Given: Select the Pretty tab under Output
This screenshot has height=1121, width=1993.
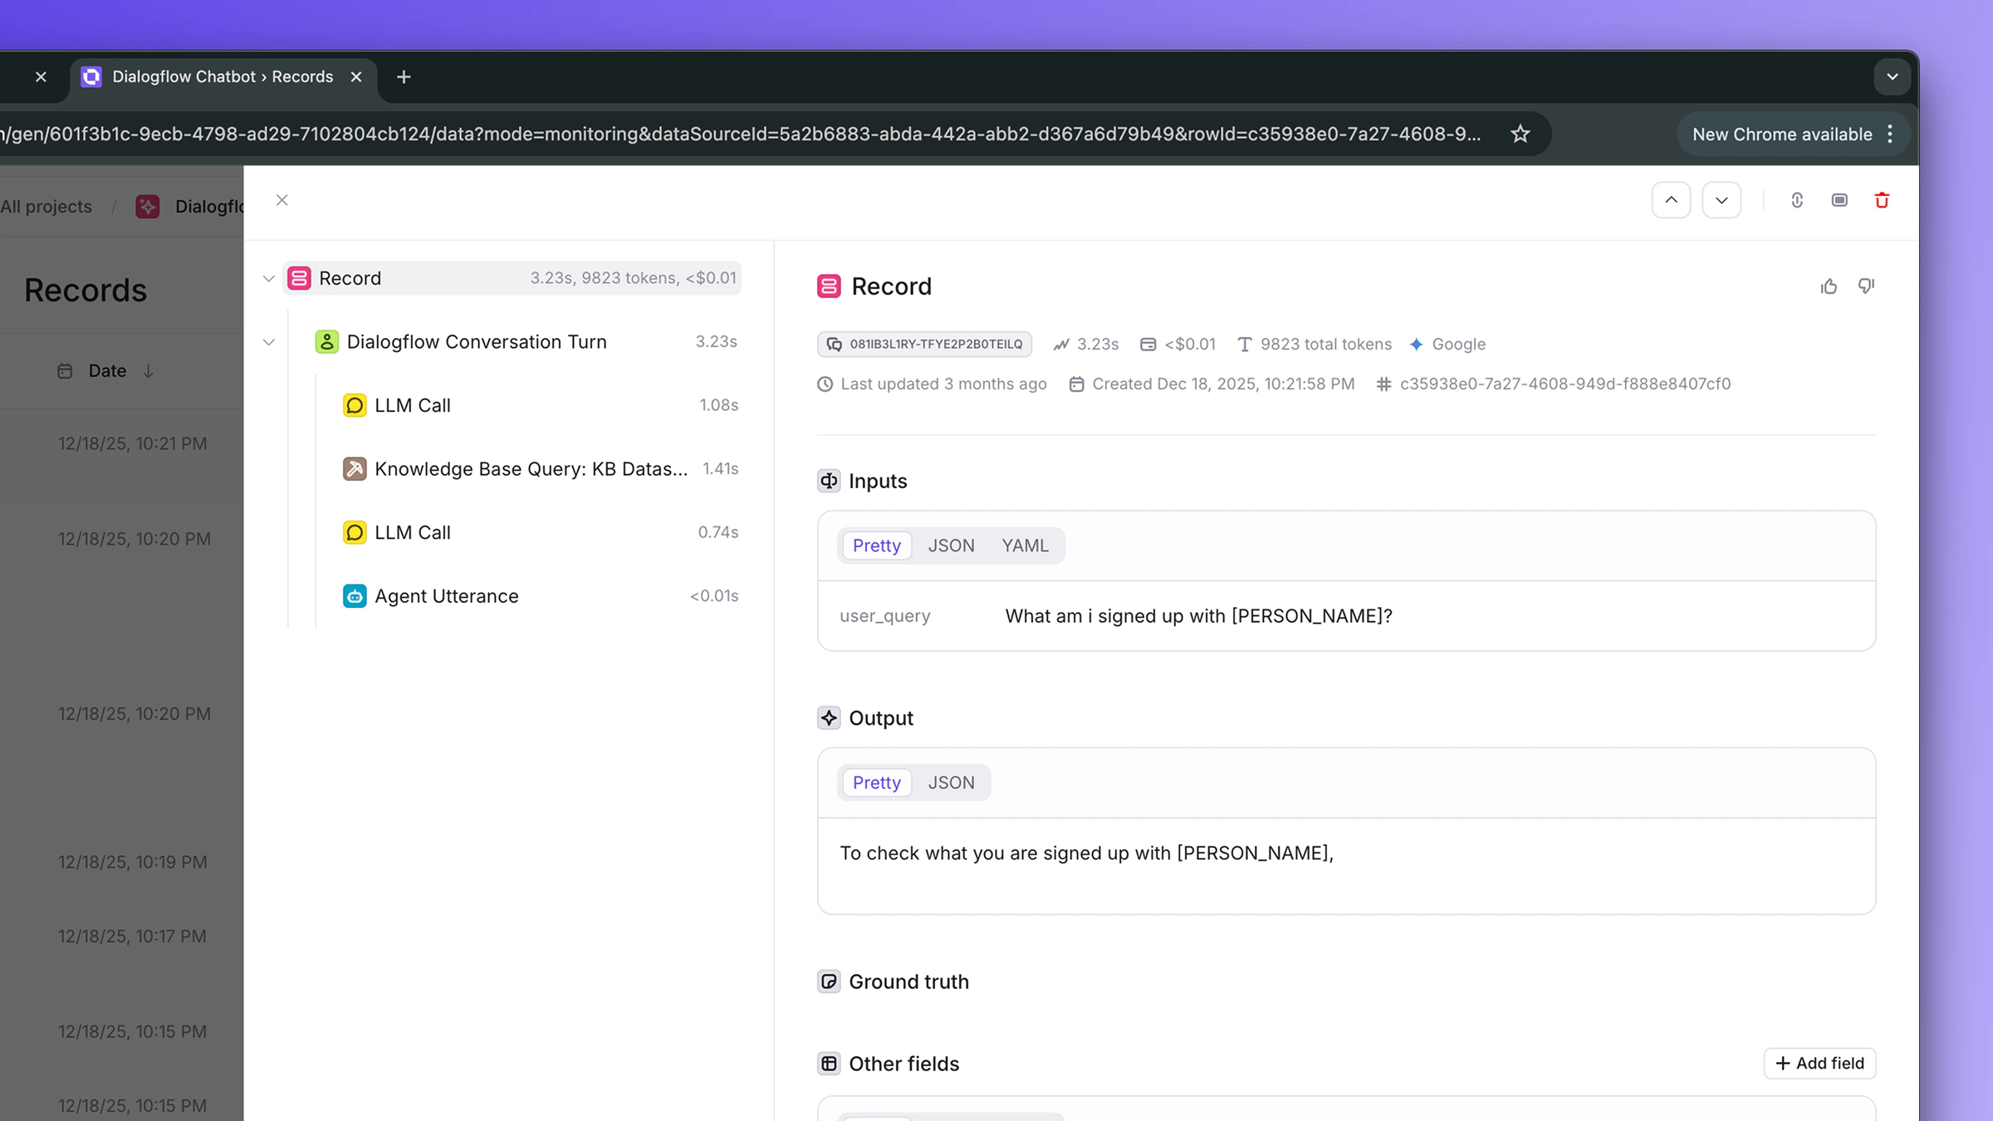Looking at the screenshot, I should (x=876, y=782).
